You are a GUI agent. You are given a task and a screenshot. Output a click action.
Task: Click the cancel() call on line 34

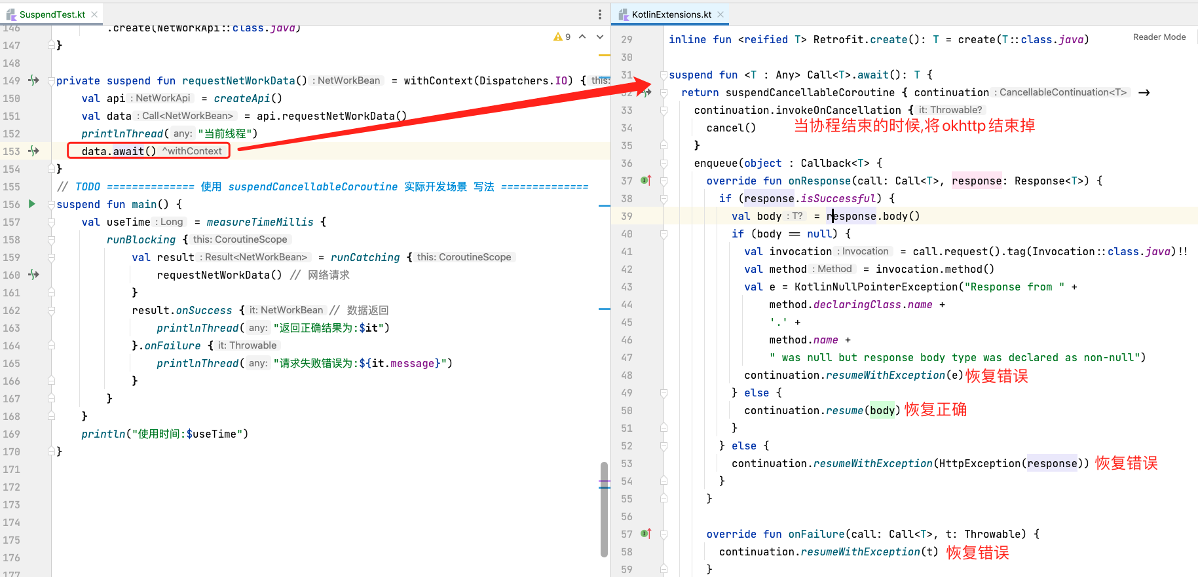[731, 128]
